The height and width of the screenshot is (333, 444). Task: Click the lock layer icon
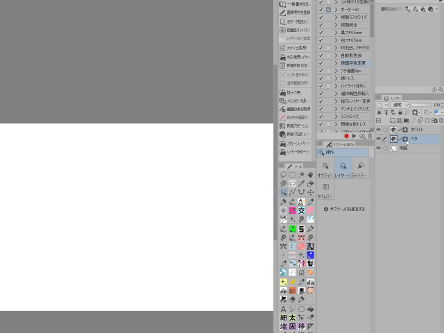[x=400, y=112]
